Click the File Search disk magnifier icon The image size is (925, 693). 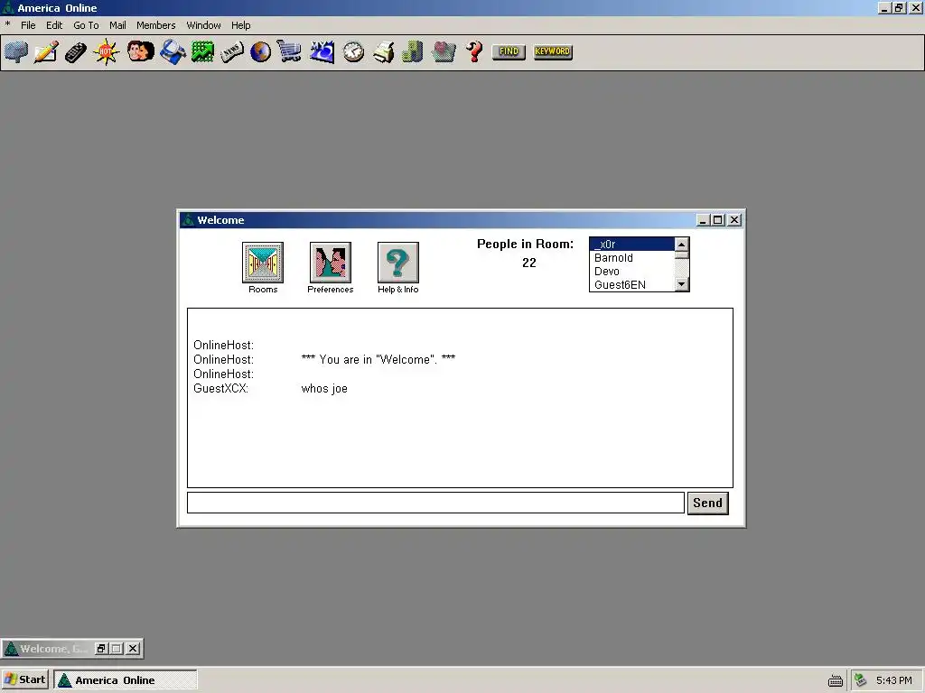173,51
